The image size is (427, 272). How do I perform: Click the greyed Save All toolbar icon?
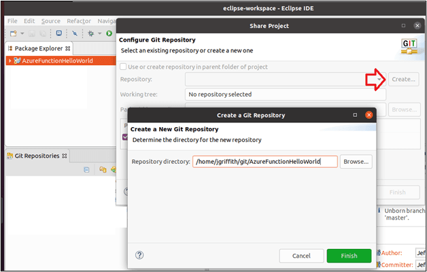(x=43, y=33)
